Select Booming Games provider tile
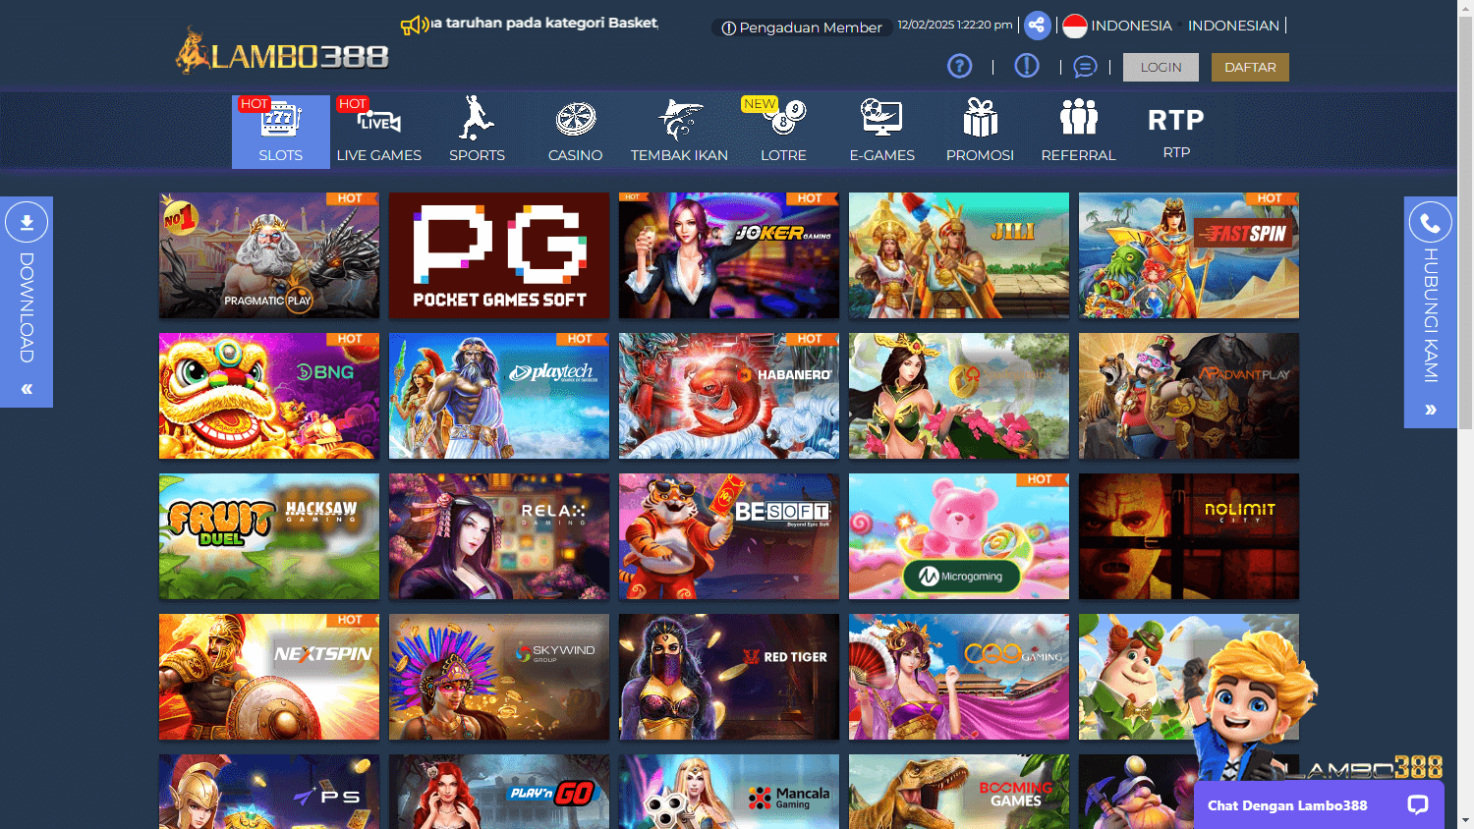 click(x=959, y=792)
